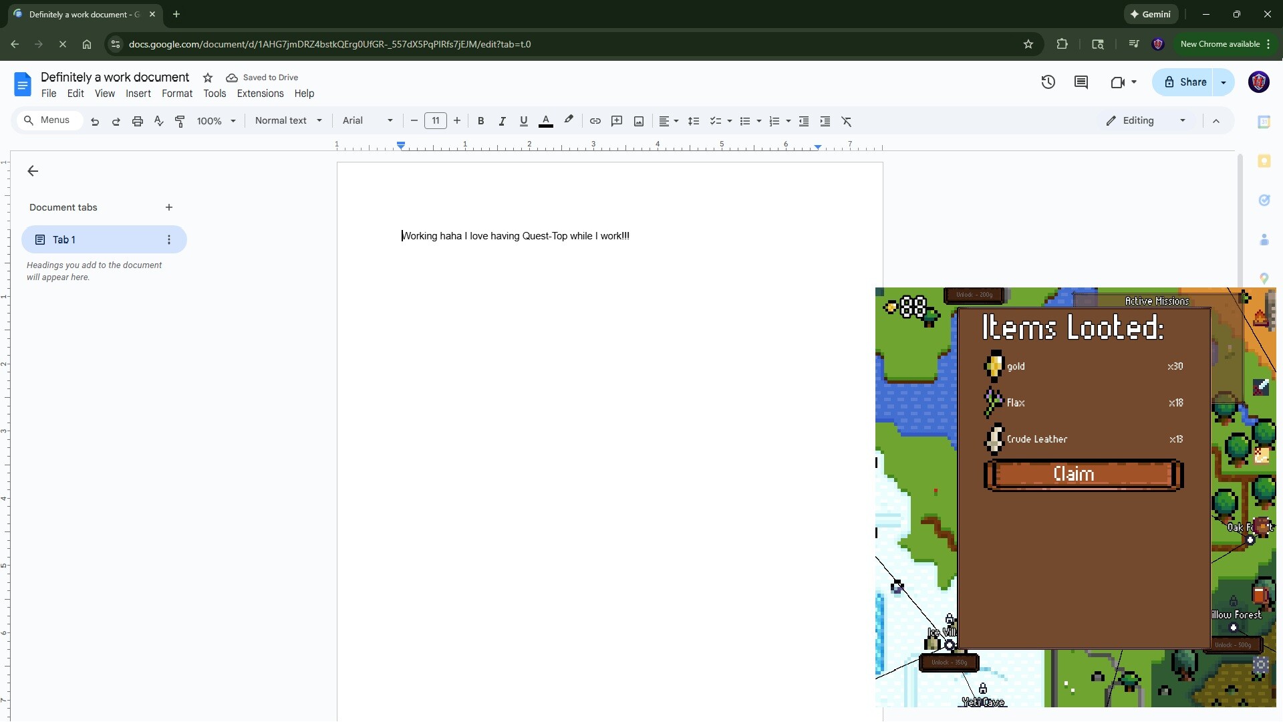Open the text color picker
This screenshot has width=1283, height=722.
547,121
